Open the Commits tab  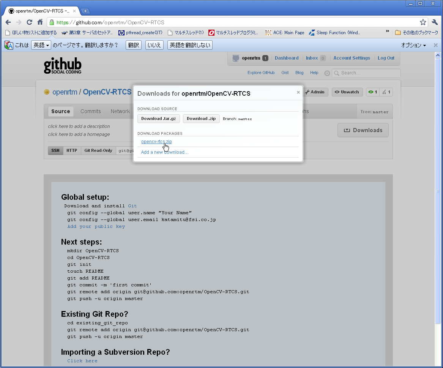(90, 111)
